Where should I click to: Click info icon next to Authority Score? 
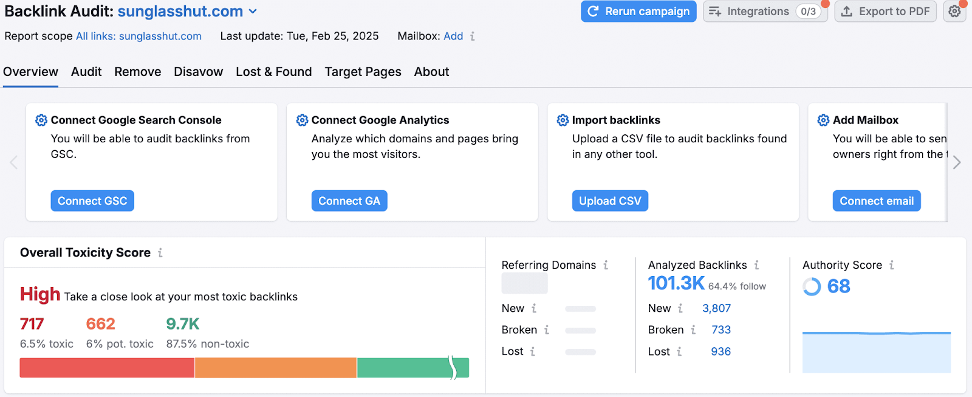pyautogui.click(x=891, y=265)
